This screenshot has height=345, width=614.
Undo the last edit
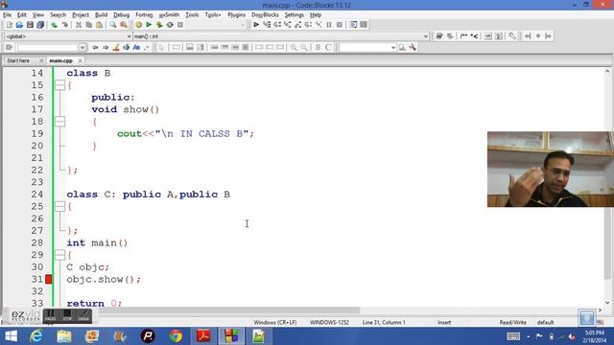tap(55, 25)
